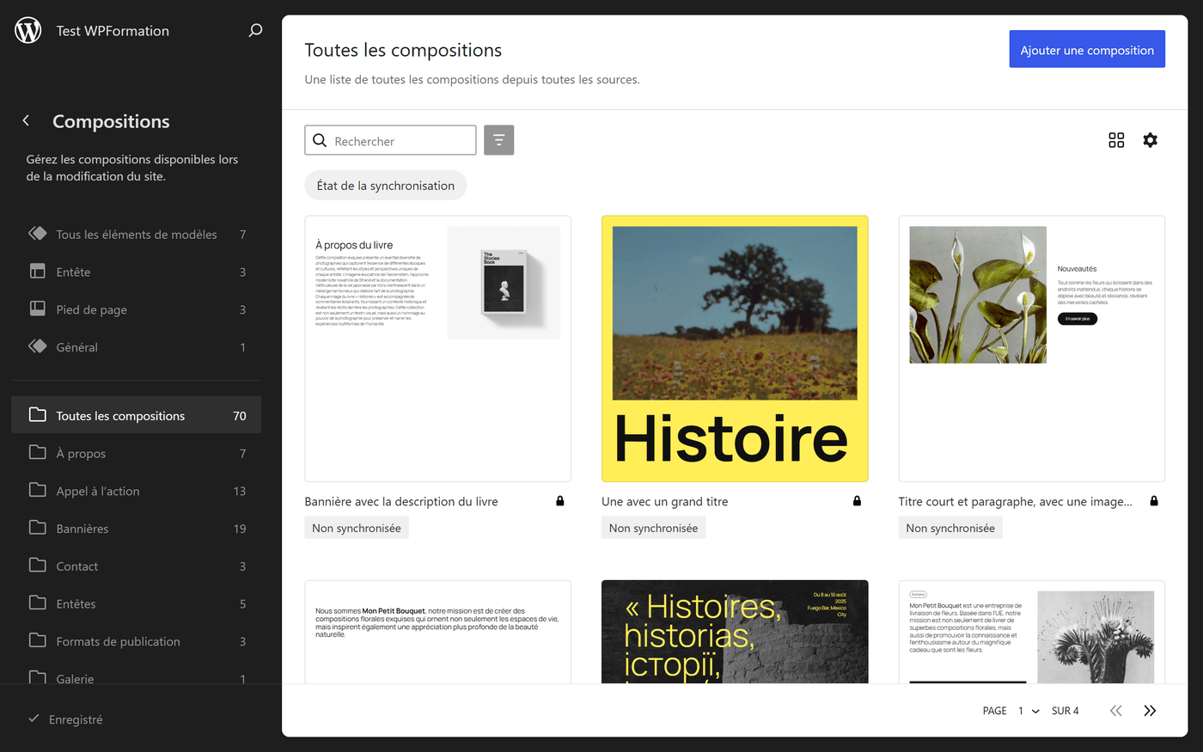
Task: Collapse the Compositions panel with the back chevron
Action: point(26,120)
